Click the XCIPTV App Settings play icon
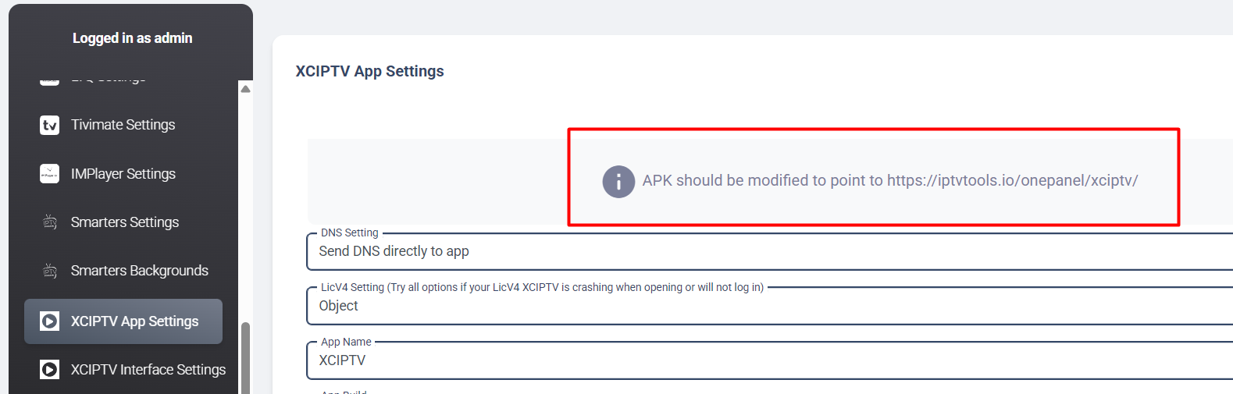This screenshot has height=394, width=1233. [49, 321]
